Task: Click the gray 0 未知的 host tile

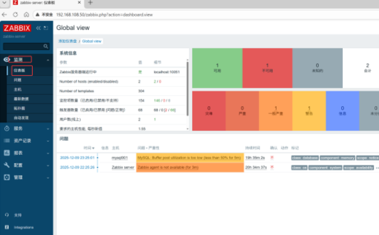Action: point(317,68)
